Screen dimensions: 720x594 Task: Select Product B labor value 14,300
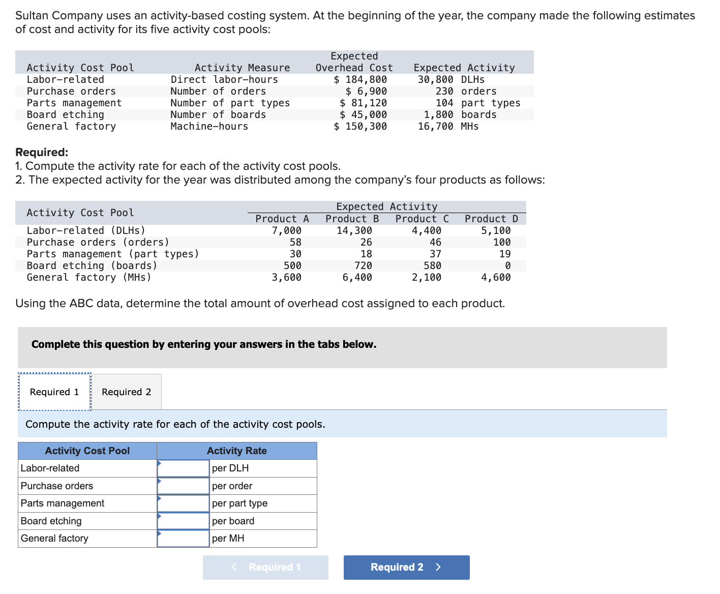pyautogui.click(x=354, y=230)
